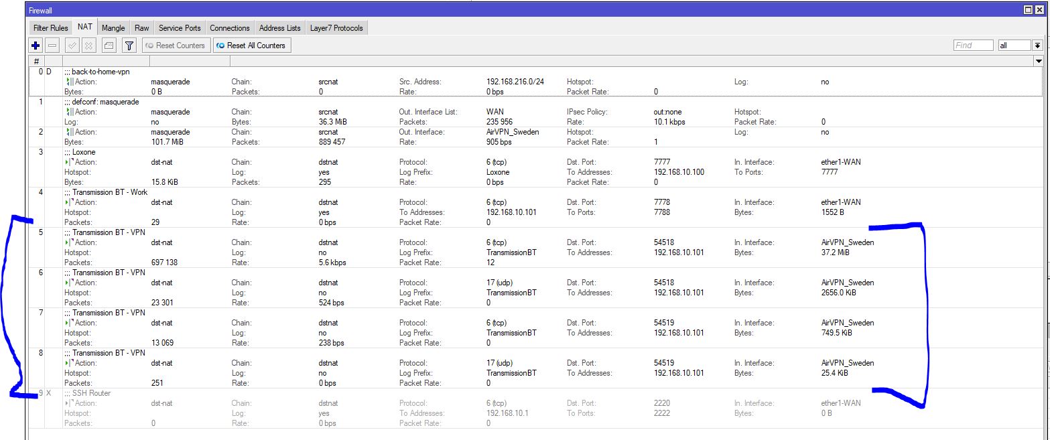Open the Raw tab
Image resolution: width=1050 pixels, height=440 pixels.
pyautogui.click(x=141, y=28)
